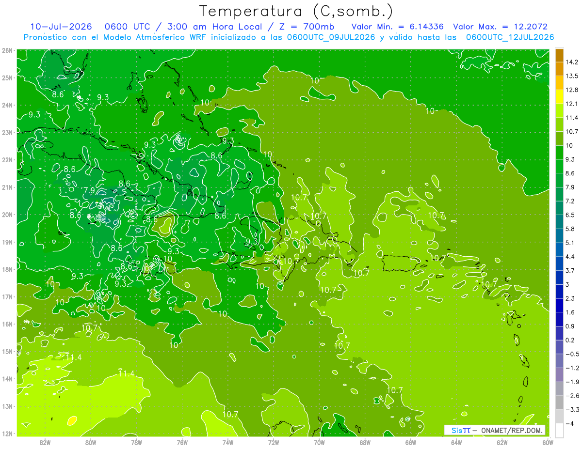582x449 pixels.
Task: Click the '4.4' color scale label
Action: coord(570,257)
